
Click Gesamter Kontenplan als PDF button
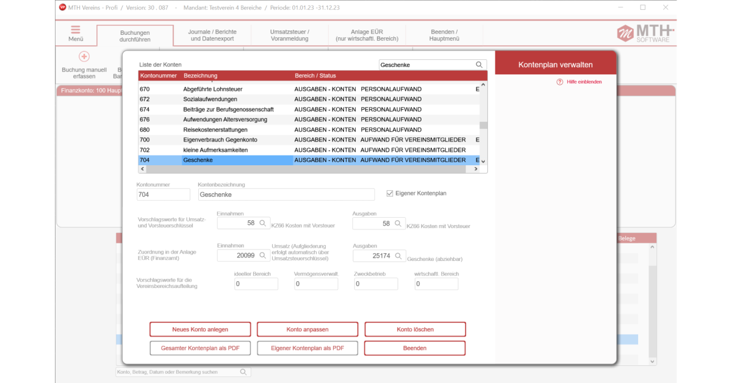(x=200, y=348)
